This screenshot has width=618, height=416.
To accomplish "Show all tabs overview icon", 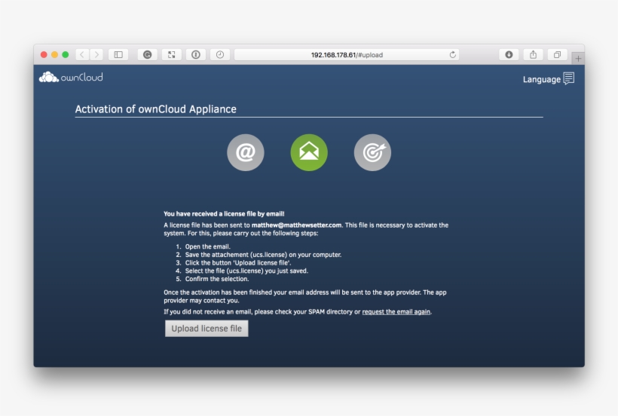I will coord(557,55).
